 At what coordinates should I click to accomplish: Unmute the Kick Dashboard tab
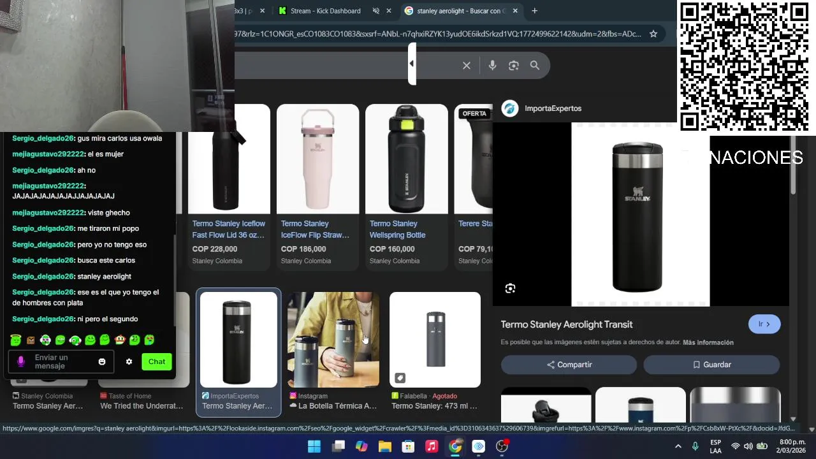[376, 11]
